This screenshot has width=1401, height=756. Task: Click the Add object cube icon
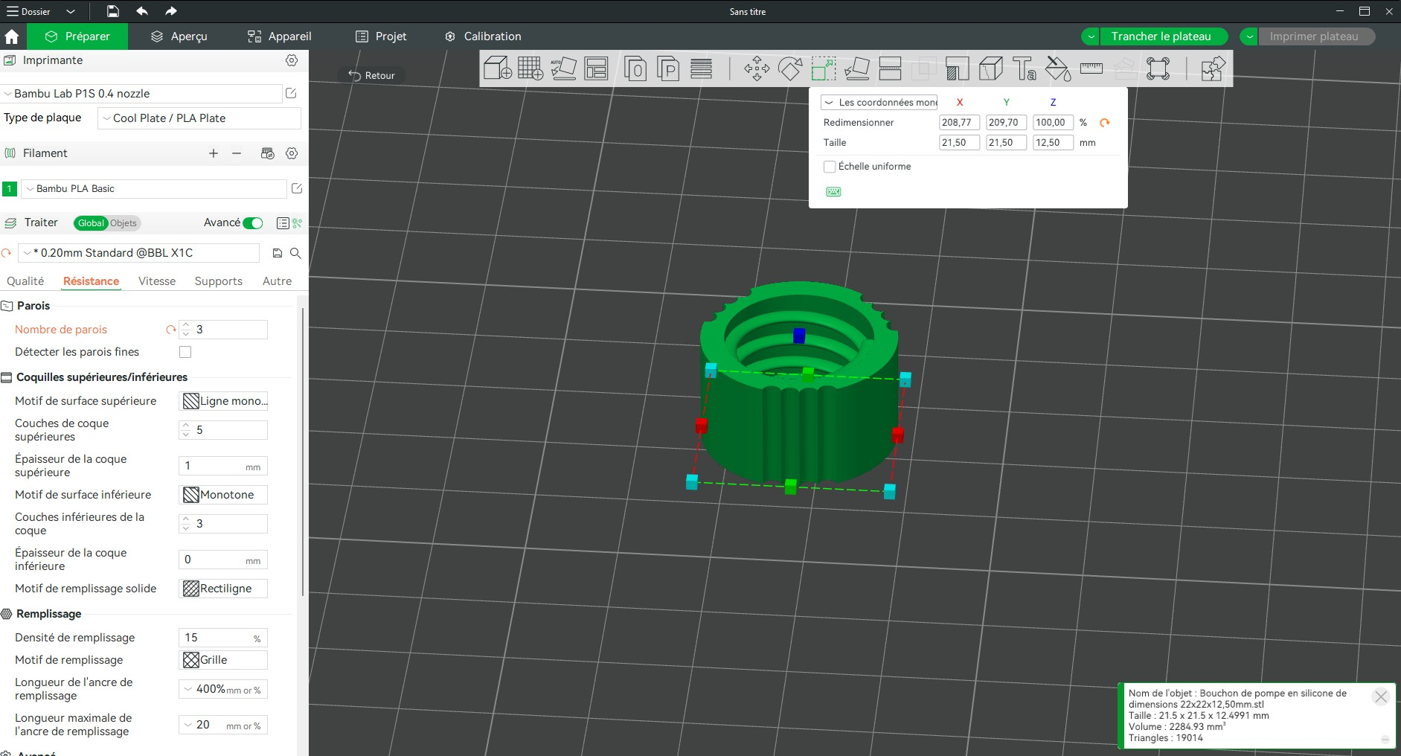click(497, 68)
